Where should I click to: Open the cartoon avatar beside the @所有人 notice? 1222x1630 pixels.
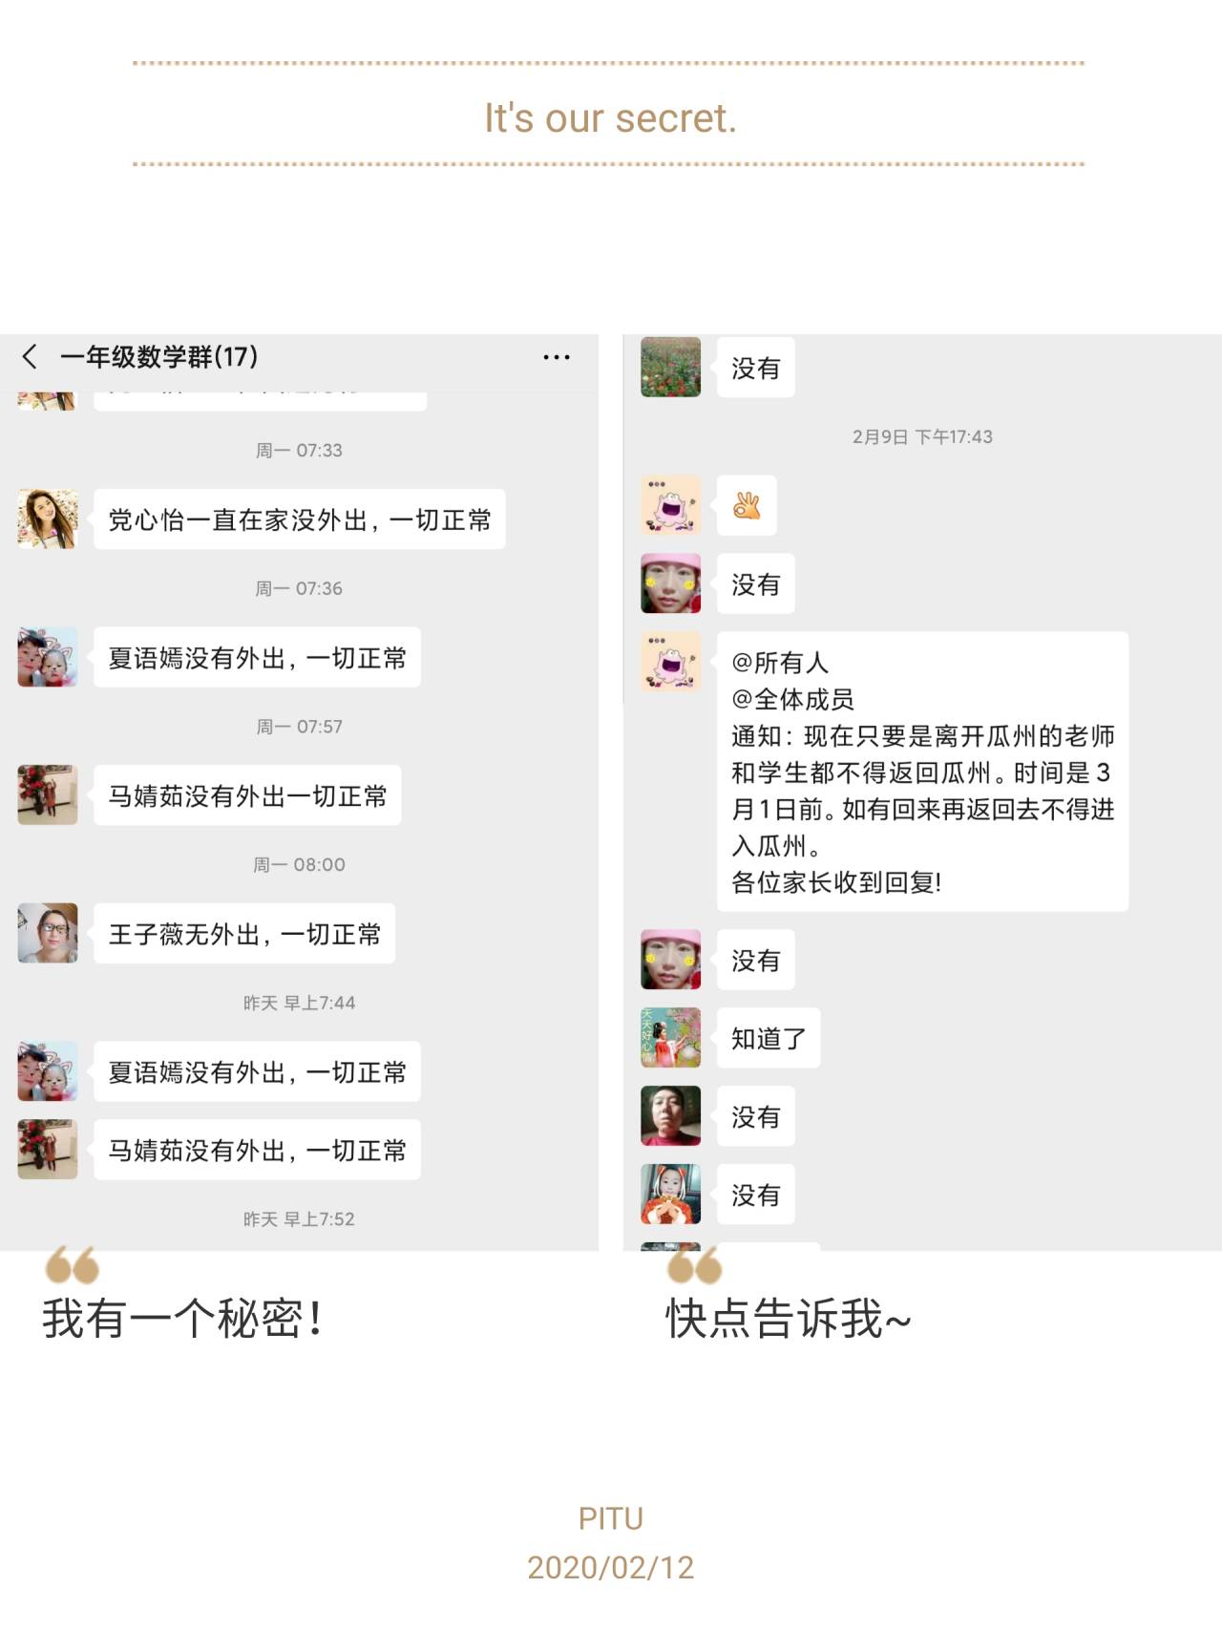[670, 662]
